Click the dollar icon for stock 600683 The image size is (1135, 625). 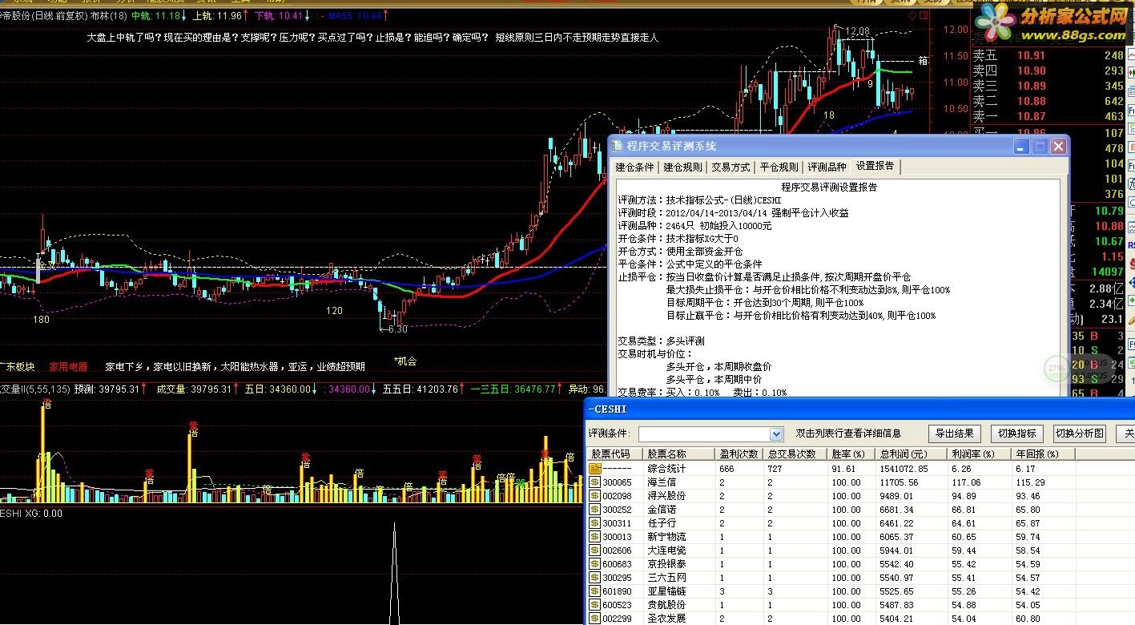pos(595,564)
